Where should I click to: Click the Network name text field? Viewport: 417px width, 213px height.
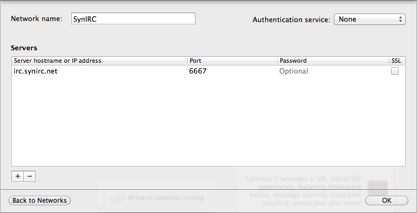pos(133,18)
